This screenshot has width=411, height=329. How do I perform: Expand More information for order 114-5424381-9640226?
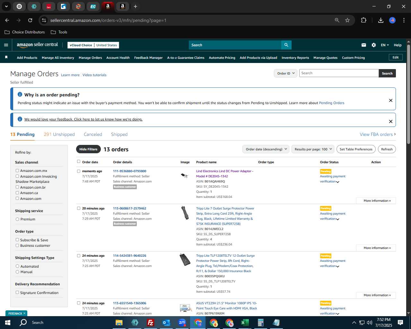[x=376, y=295]
